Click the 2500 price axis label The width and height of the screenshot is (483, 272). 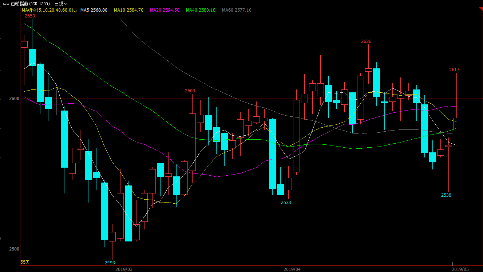click(15, 249)
